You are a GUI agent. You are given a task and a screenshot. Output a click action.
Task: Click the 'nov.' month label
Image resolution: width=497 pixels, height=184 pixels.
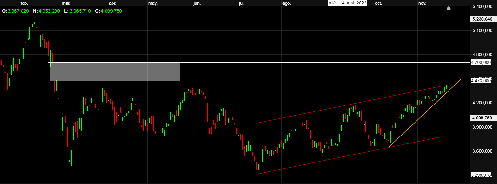tap(422, 3)
